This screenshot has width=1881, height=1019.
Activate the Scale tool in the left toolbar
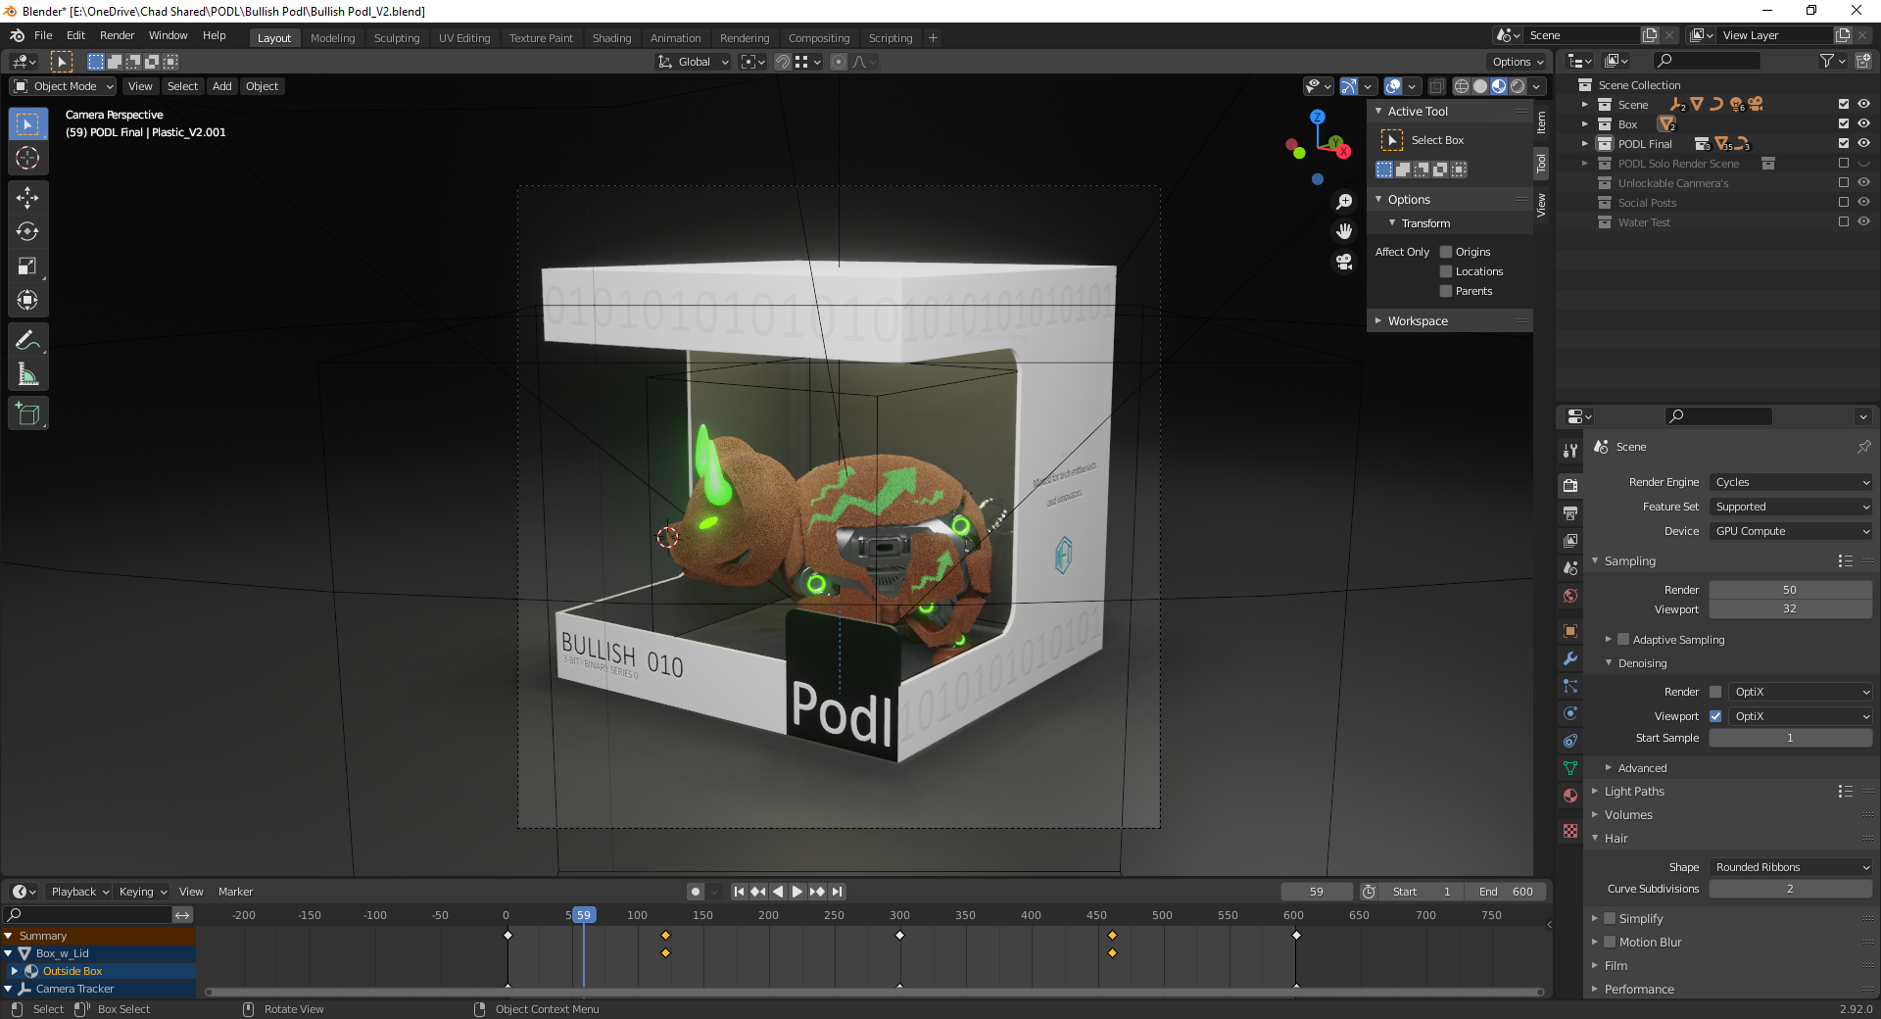click(27, 267)
